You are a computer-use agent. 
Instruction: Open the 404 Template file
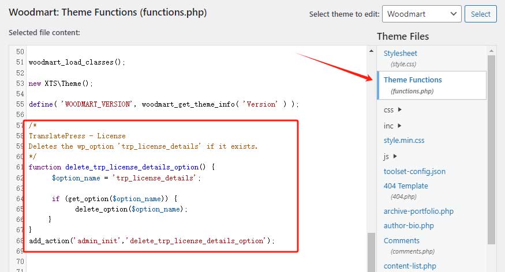point(406,186)
